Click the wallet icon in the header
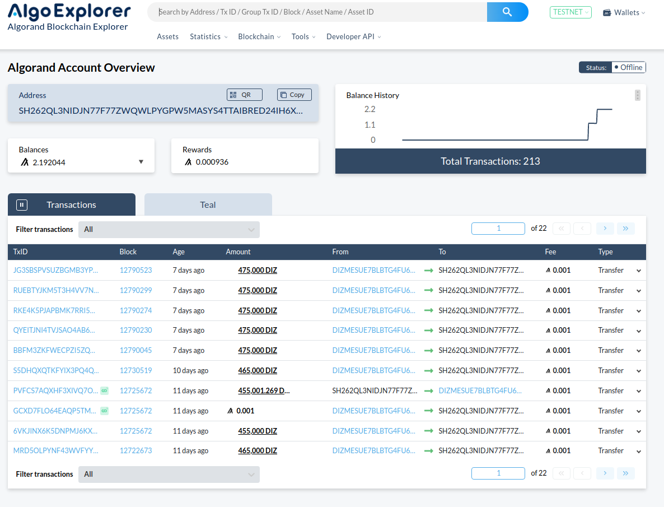This screenshot has height=507, width=664. pyautogui.click(x=607, y=13)
